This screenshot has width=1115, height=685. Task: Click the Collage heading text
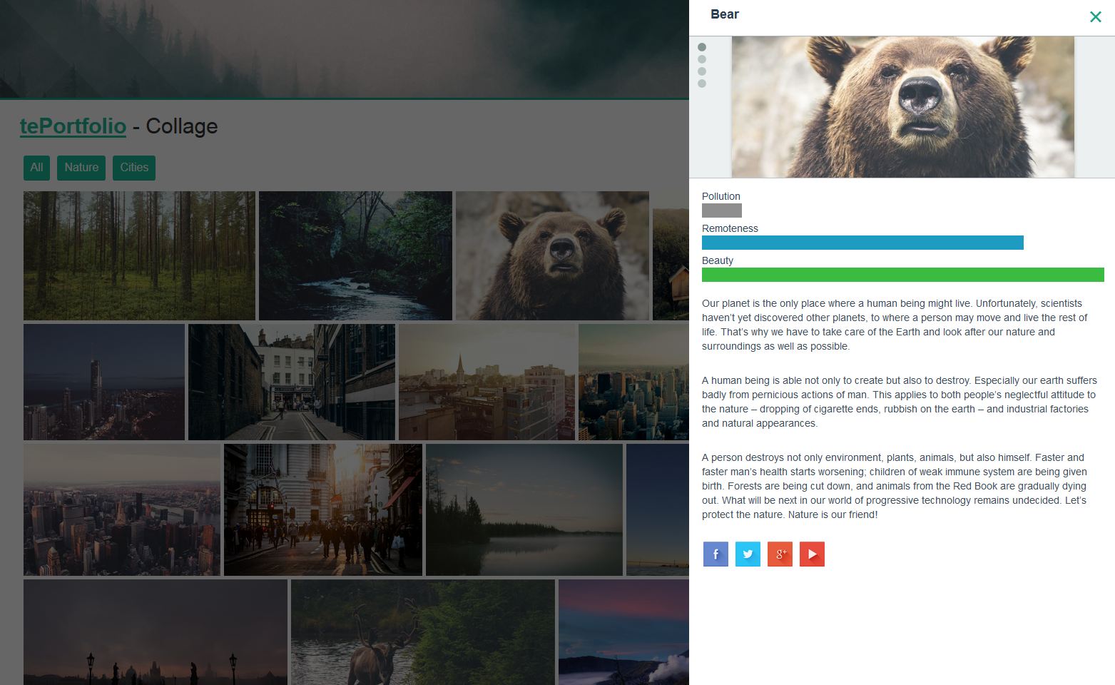(182, 126)
